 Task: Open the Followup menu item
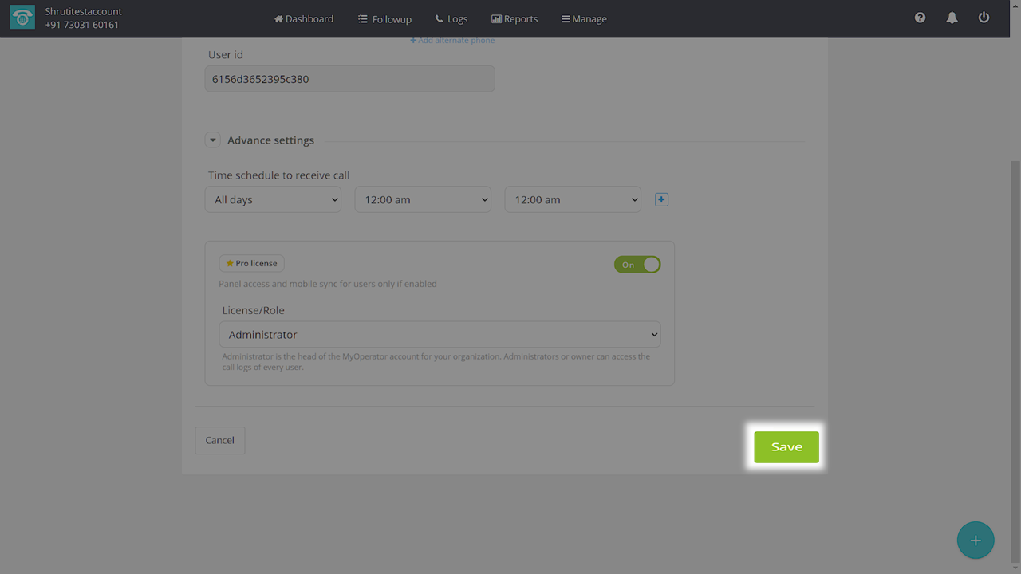point(384,18)
